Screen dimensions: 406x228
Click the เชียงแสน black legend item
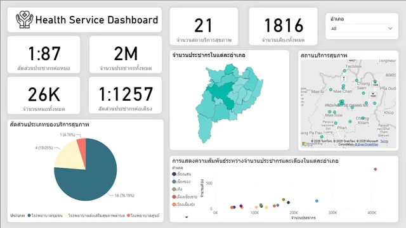[182, 174]
